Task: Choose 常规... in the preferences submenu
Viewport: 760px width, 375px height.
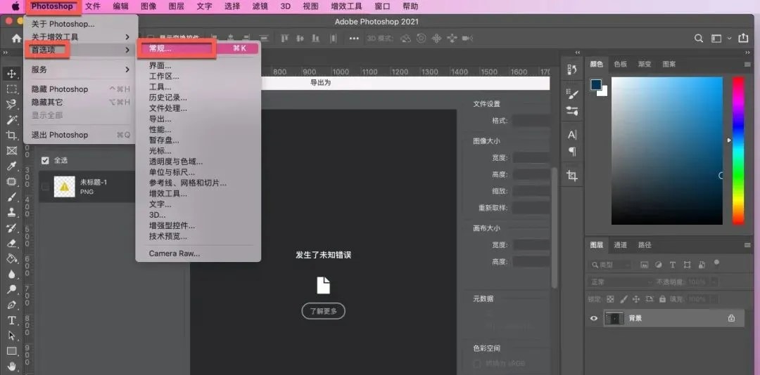Action: (198, 48)
